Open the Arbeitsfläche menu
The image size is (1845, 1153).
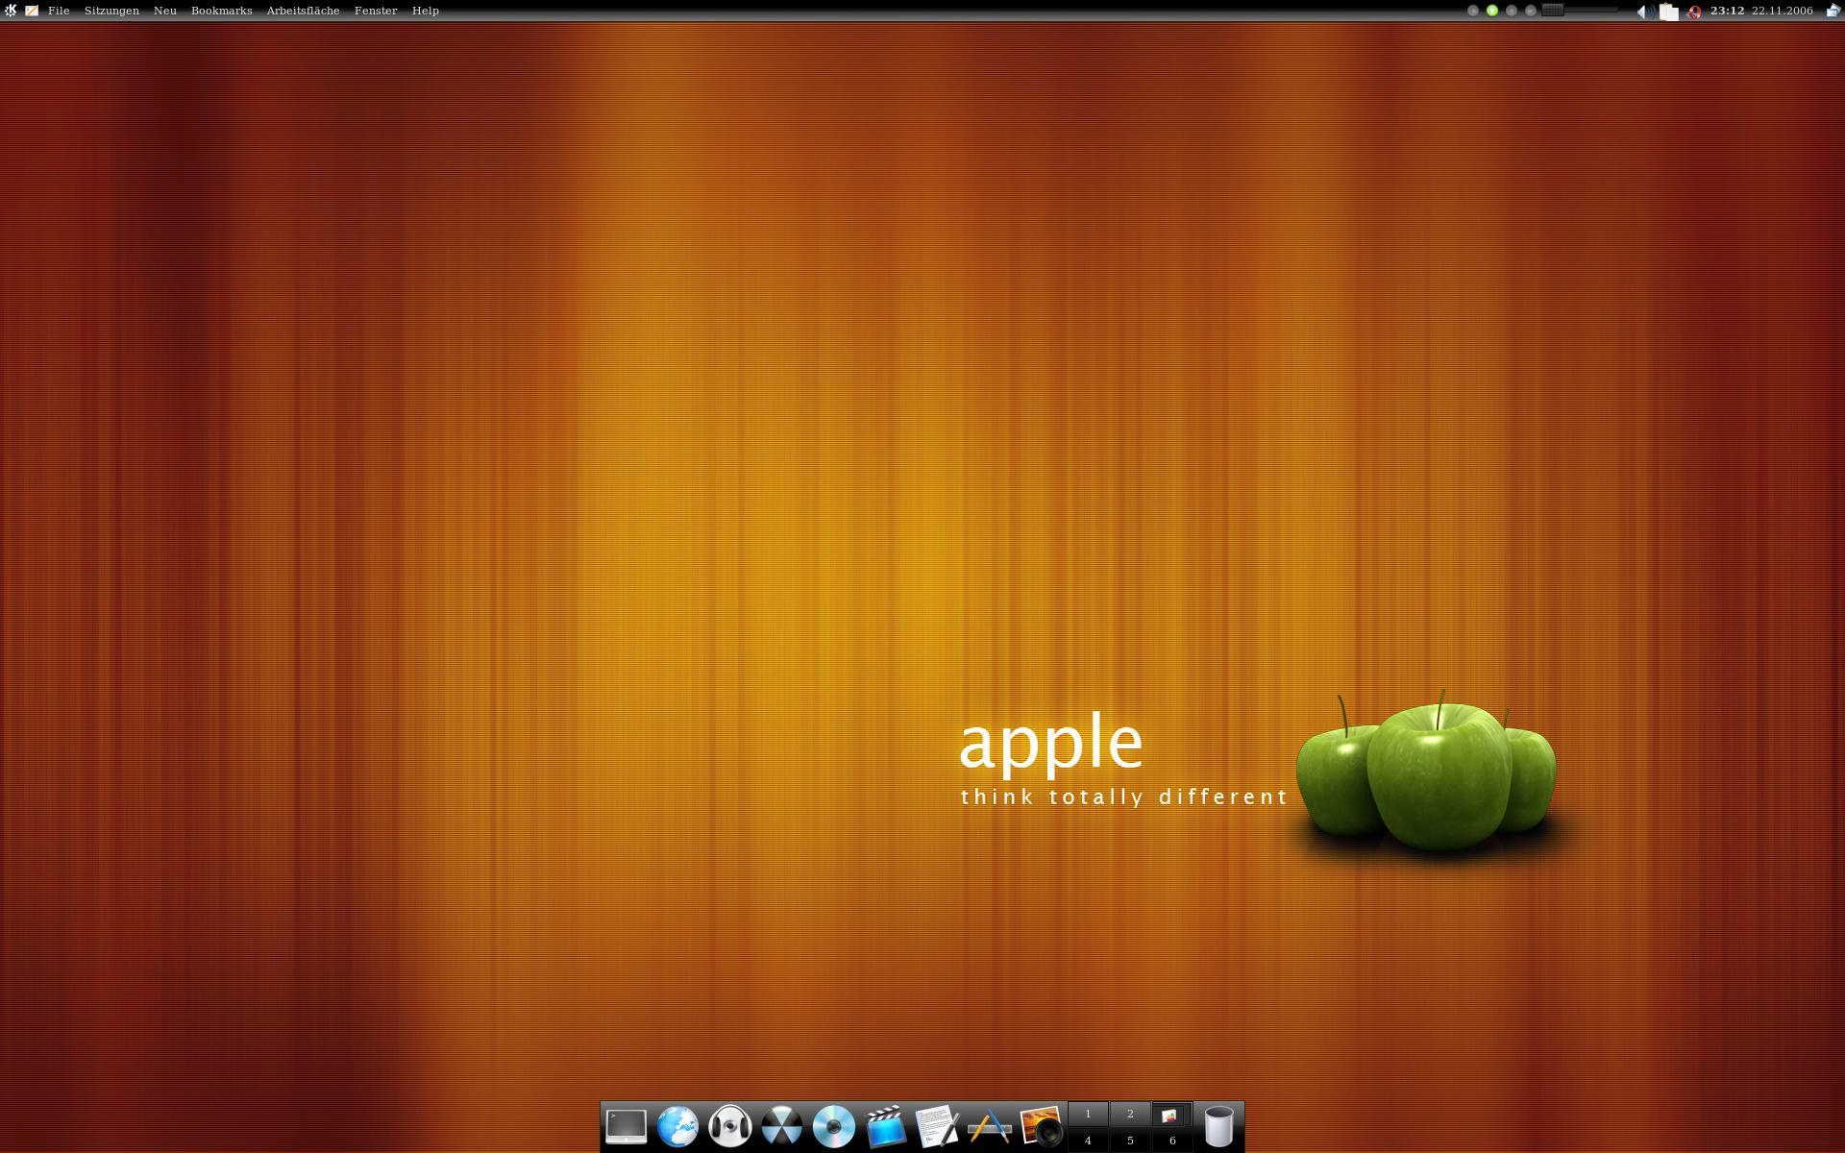tap(303, 11)
